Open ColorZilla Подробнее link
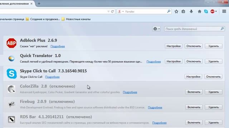229x128 pixels. tap(130, 92)
